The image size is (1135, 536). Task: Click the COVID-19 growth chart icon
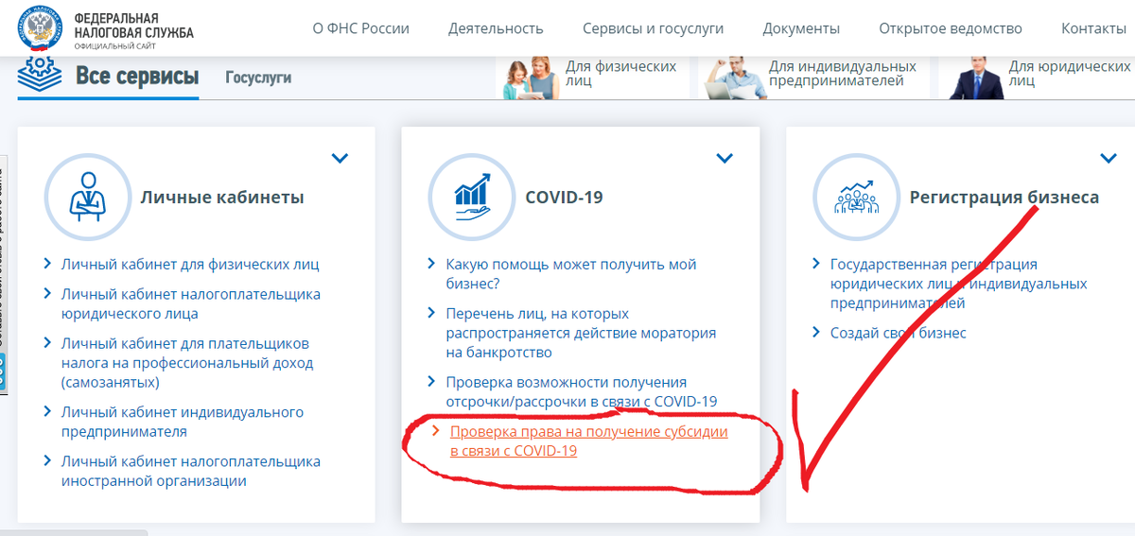(x=471, y=197)
